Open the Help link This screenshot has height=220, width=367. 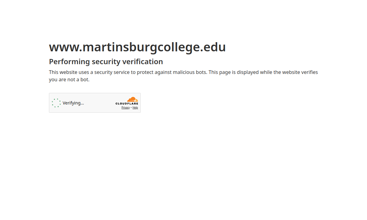(x=135, y=108)
